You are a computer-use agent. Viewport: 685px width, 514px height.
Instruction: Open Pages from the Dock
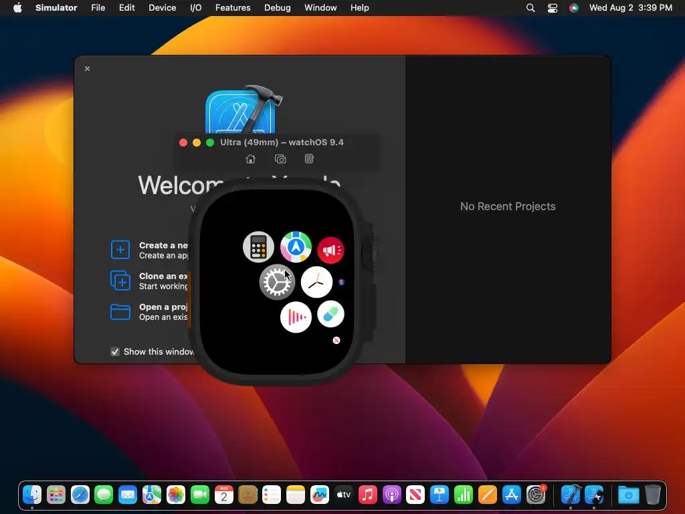[x=487, y=495]
